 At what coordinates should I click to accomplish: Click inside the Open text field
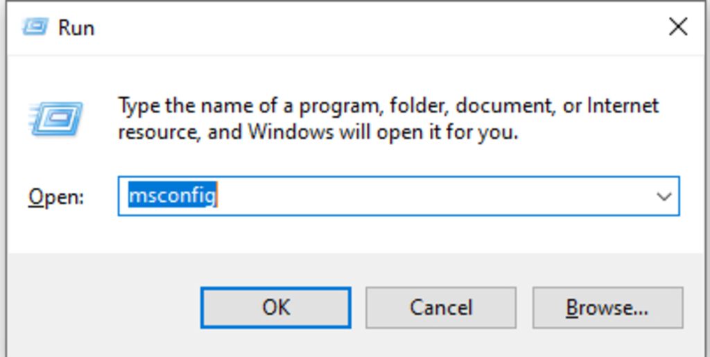click(x=399, y=196)
